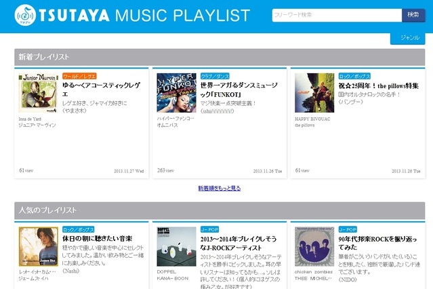Select J-POP tag on the J-ROCK artist card
This screenshot has height=289, width=433.
[209, 229]
